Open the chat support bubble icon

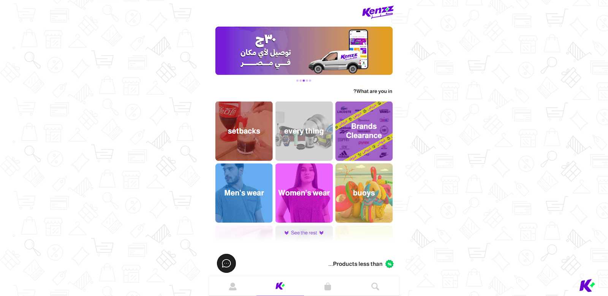tap(226, 263)
